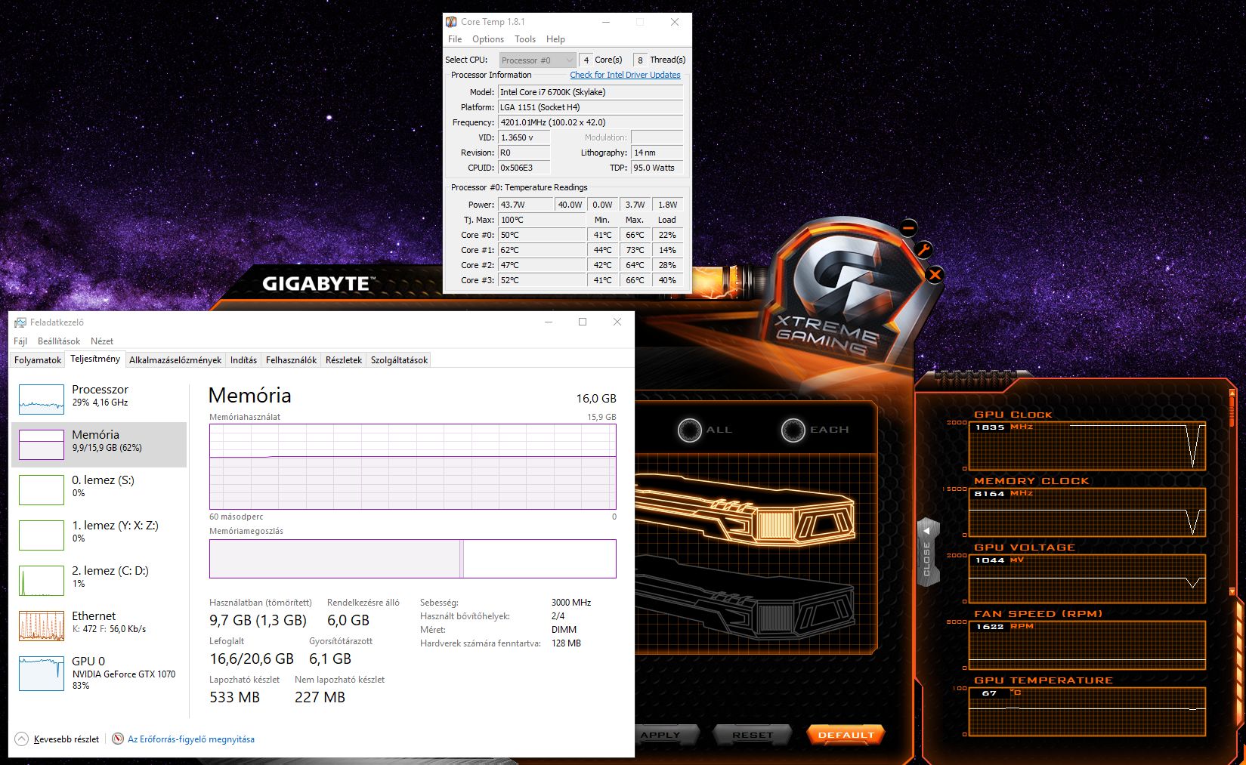This screenshot has height=765, width=1246.
Task: Select Memória in the performance sidebar
Action: (x=99, y=444)
